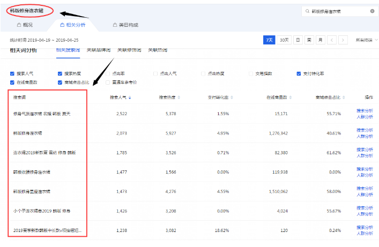379x247 pixels.
Task: Click keyword 2019夏季新款韩版中长款V领 in table
Action: tap(47, 230)
